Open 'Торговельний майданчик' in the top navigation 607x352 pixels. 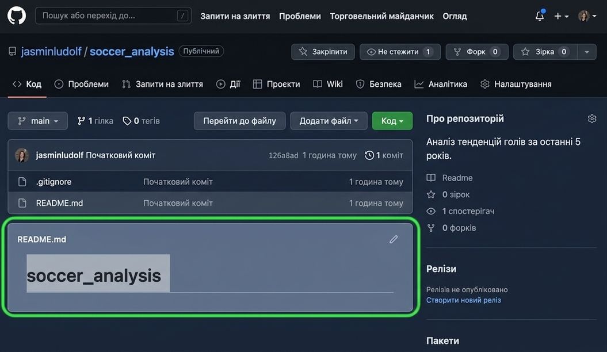(x=381, y=16)
